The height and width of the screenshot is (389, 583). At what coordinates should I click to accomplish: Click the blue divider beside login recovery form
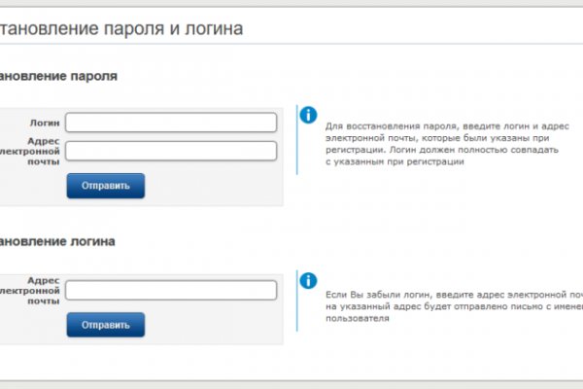296,306
